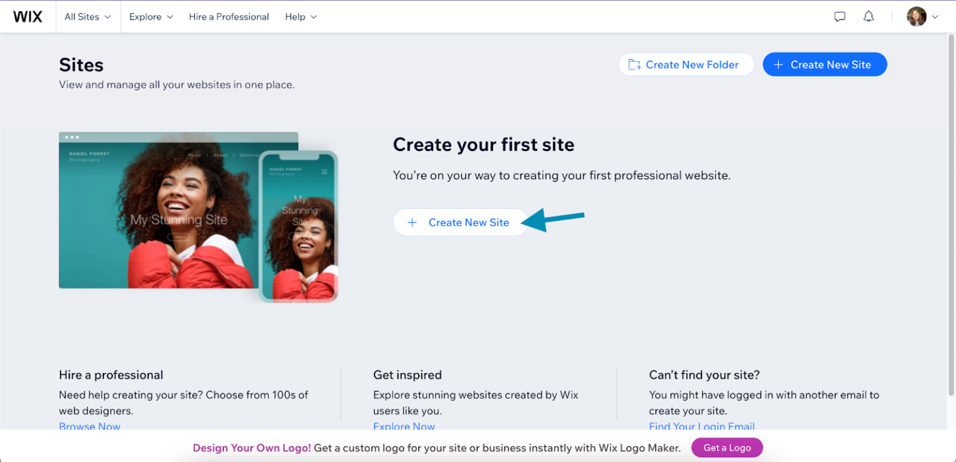
Task: Select Hire a Professional in the top menu
Action: click(x=228, y=17)
